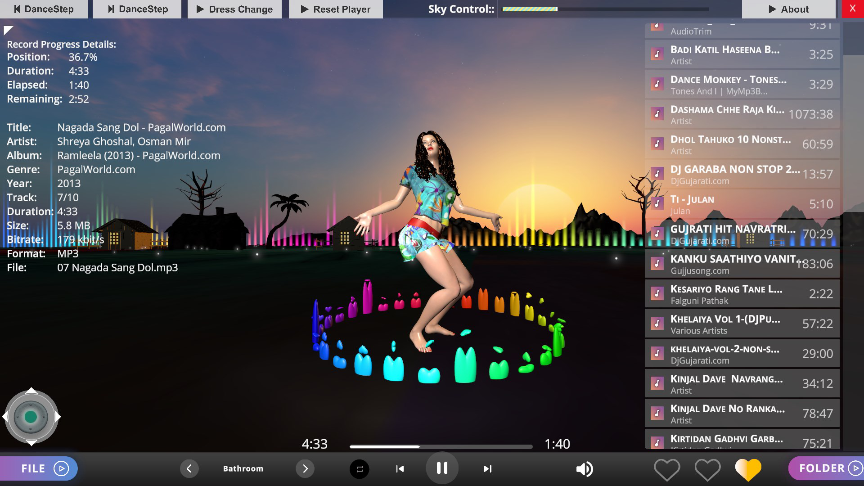The width and height of the screenshot is (864, 486).
Task: Click the Bathroom scene label
Action: pos(243,468)
